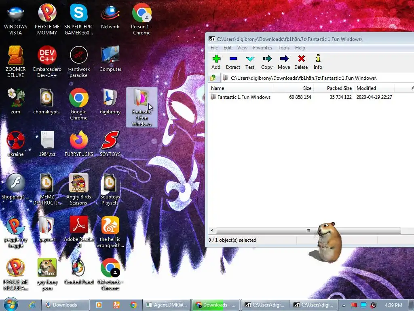
Task: Select the Adobe Reader XI icon
Action: click(x=79, y=232)
